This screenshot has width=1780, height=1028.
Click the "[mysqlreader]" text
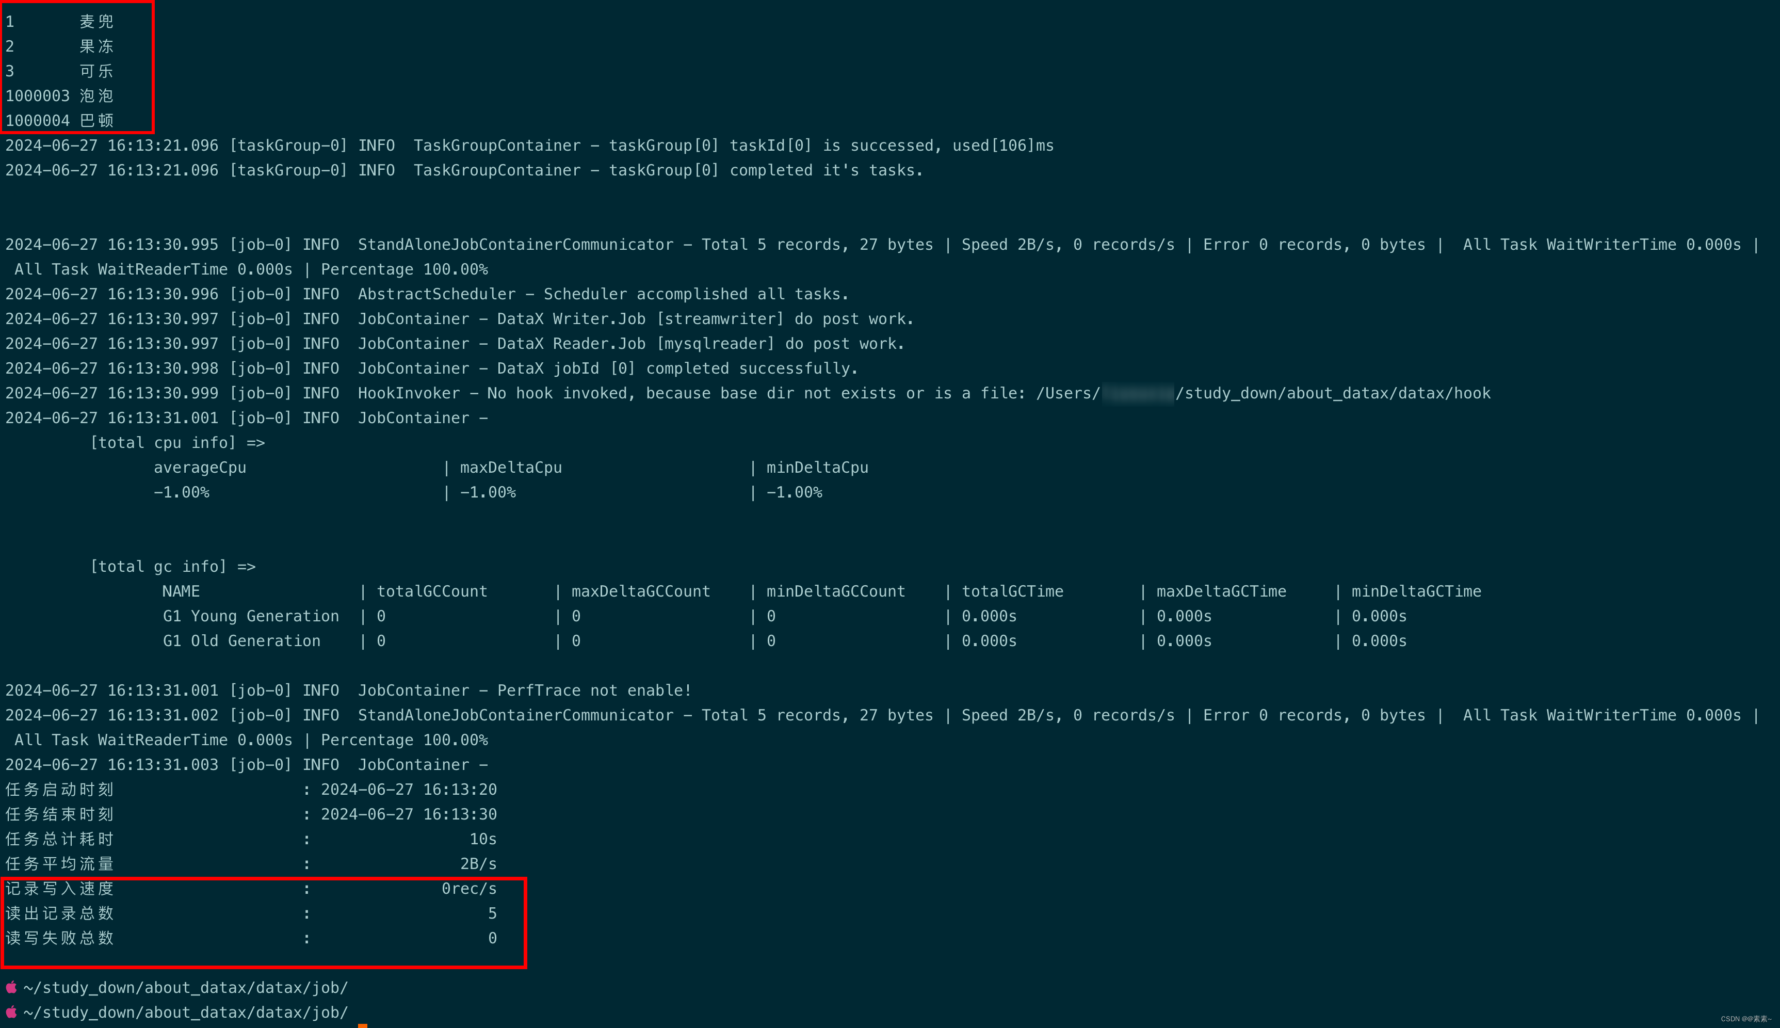(715, 343)
